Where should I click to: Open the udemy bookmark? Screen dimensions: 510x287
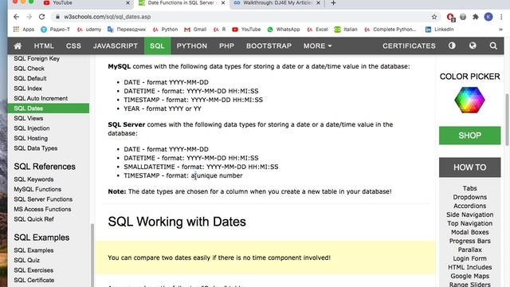89,29
